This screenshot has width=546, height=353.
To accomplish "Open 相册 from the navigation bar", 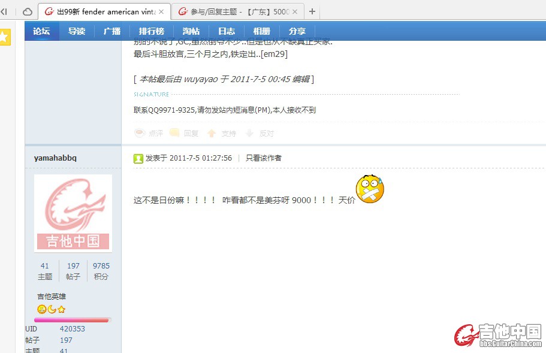I will coord(261,31).
